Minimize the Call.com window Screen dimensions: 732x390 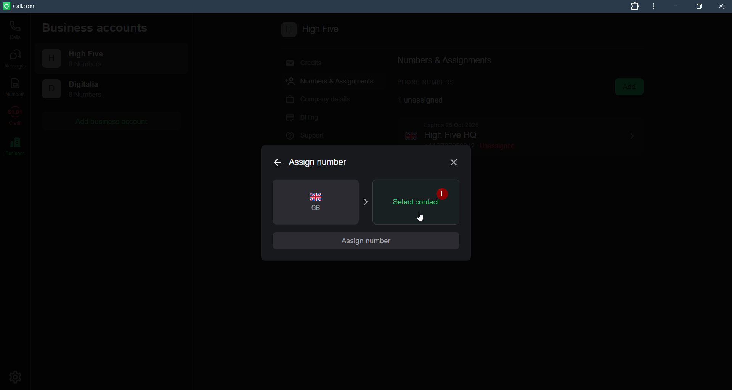(x=678, y=6)
